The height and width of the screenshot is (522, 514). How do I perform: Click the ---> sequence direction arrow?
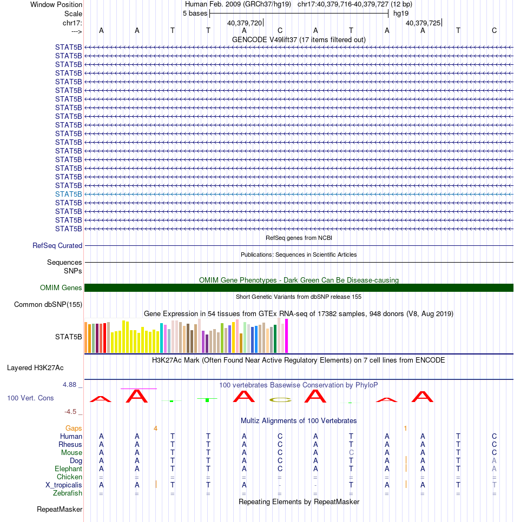77,31
